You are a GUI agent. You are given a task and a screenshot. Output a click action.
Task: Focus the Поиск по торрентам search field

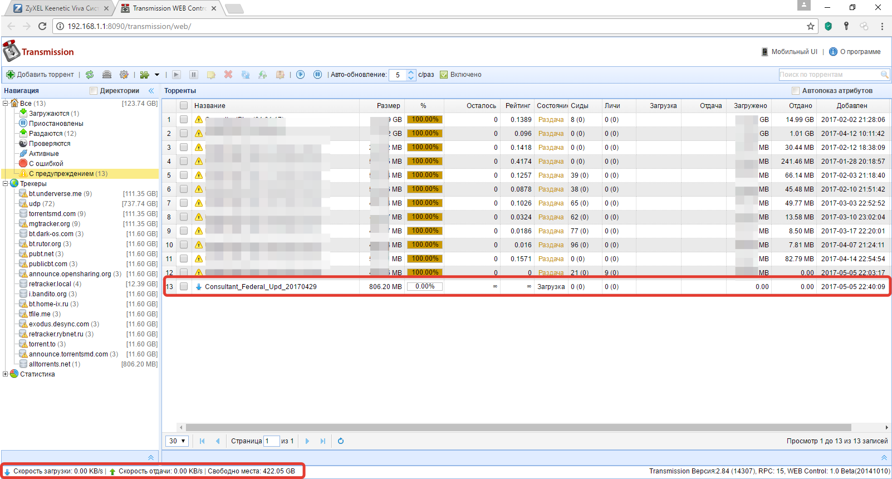(830, 75)
